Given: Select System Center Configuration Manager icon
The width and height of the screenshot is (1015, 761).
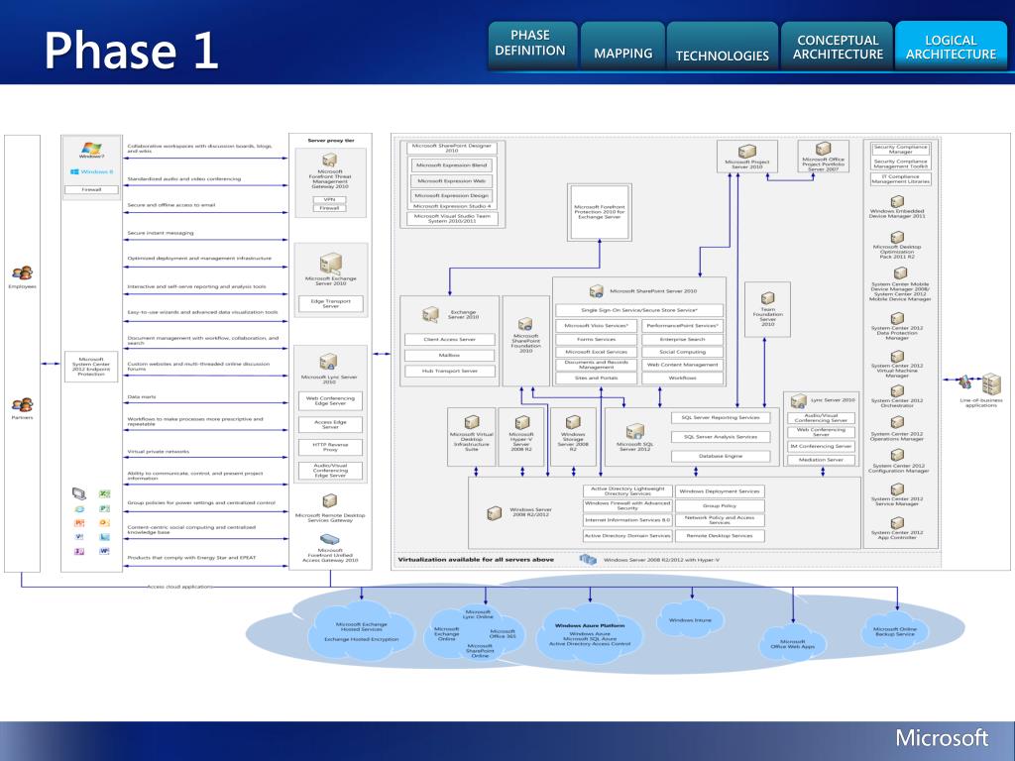Looking at the screenshot, I should (897, 456).
